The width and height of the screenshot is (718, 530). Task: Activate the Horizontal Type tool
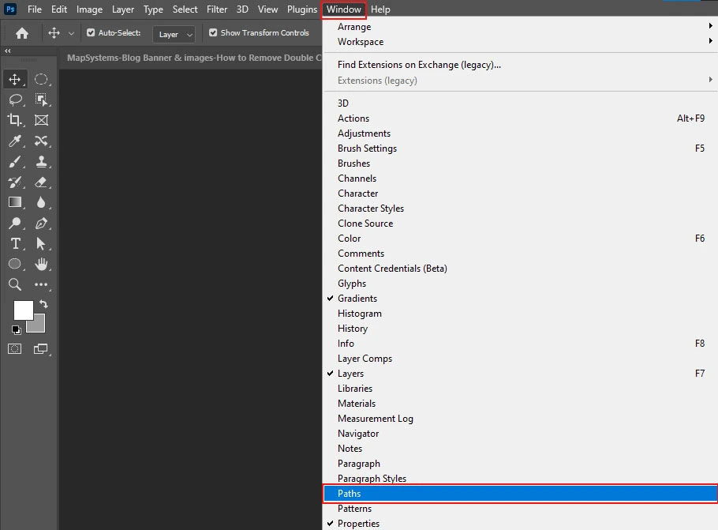[15, 244]
